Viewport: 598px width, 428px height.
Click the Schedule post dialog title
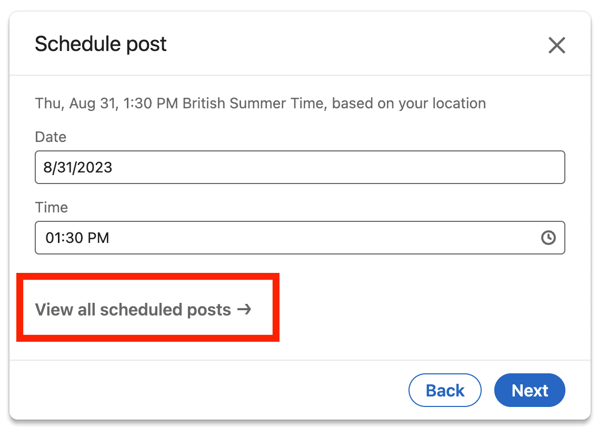click(101, 44)
